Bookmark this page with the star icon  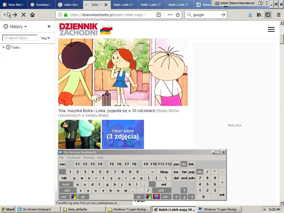(x=178, y=15)
